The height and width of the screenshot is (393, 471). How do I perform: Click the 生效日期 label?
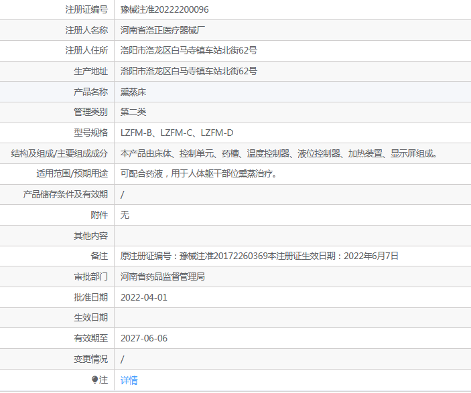90,317
